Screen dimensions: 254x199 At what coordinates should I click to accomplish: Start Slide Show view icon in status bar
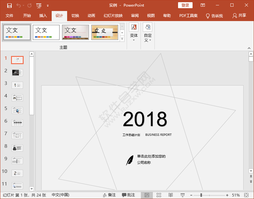click(x=182, y=195)
